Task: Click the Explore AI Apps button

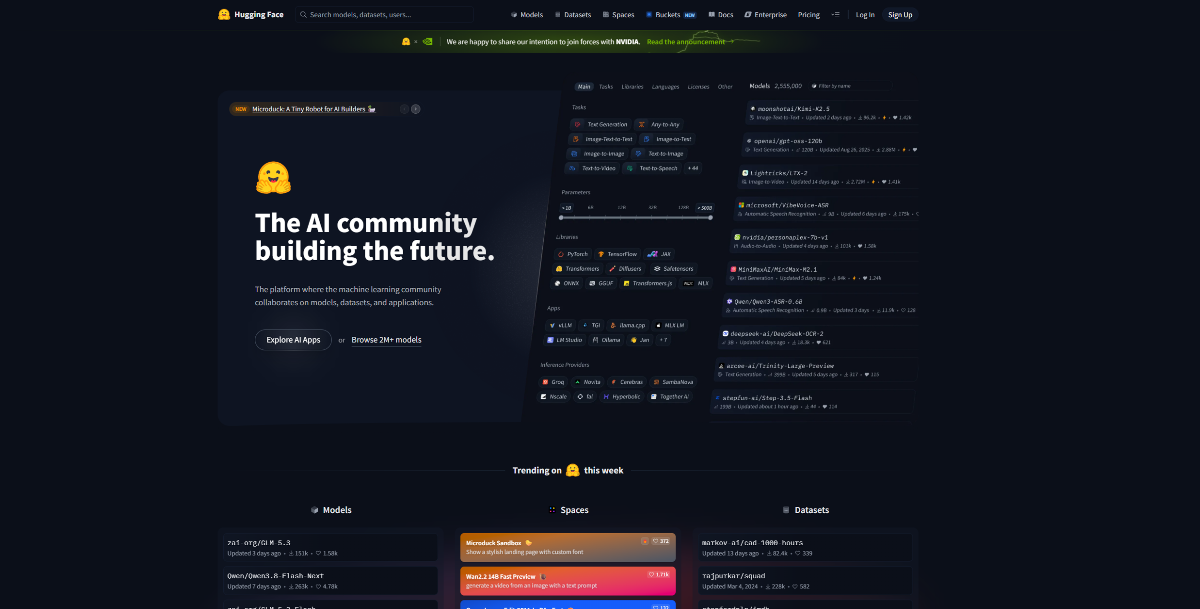Action: 293,340
